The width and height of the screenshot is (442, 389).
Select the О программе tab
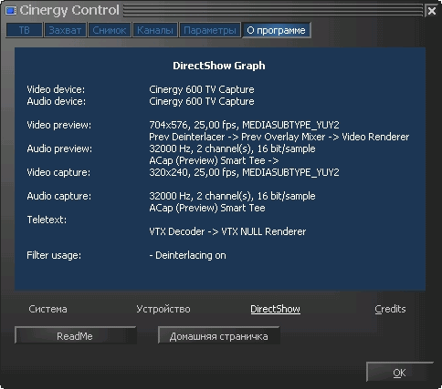[276, 30]
